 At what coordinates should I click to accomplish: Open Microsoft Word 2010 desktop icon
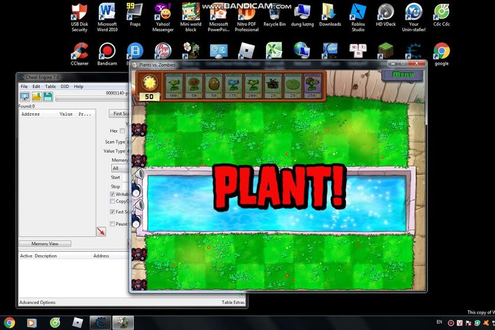107,17
